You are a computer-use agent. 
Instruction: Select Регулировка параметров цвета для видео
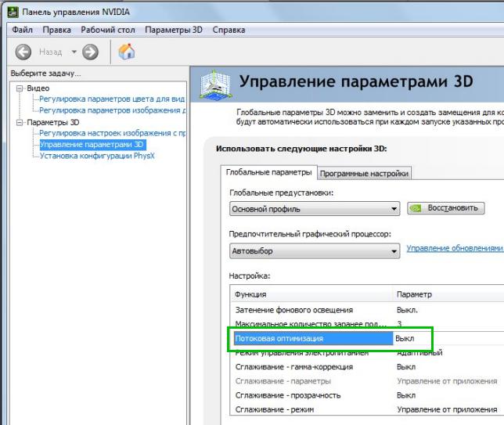click(x=112, y=99)
